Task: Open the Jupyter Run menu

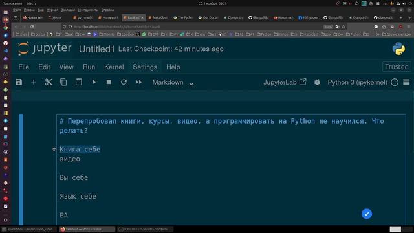Action: click(89, 67)
